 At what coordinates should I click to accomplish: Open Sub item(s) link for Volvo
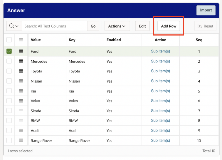pos(160,101)
